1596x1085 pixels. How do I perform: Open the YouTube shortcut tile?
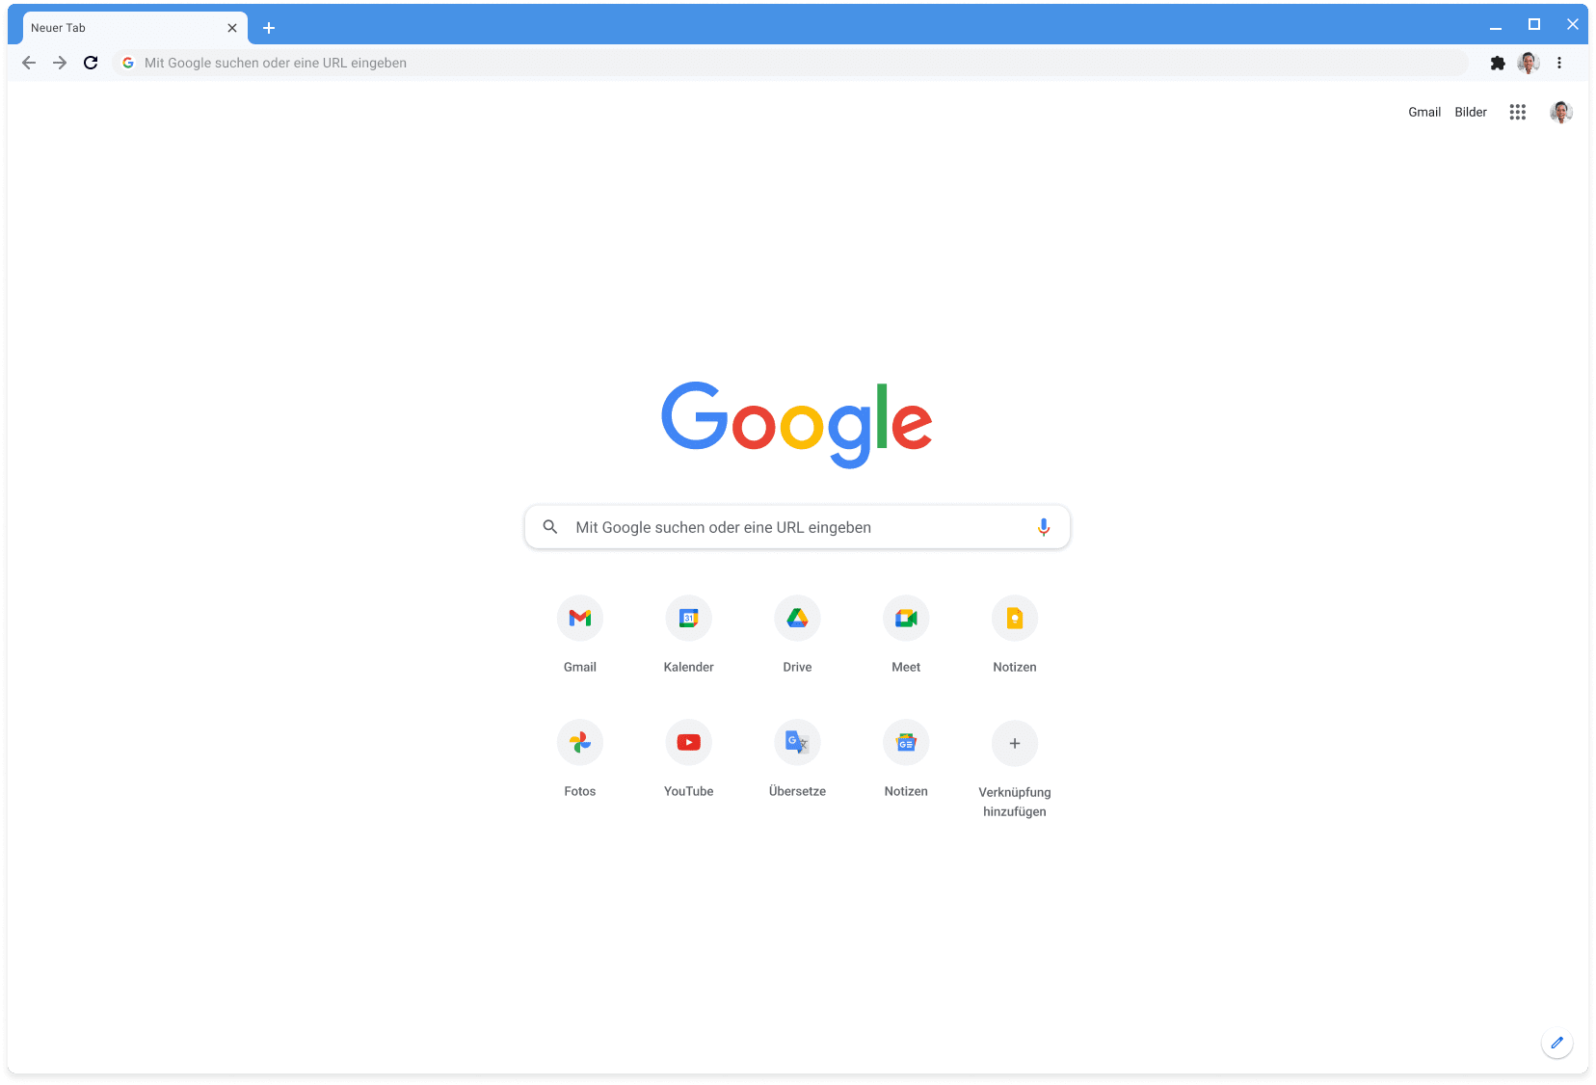(689, 758)
